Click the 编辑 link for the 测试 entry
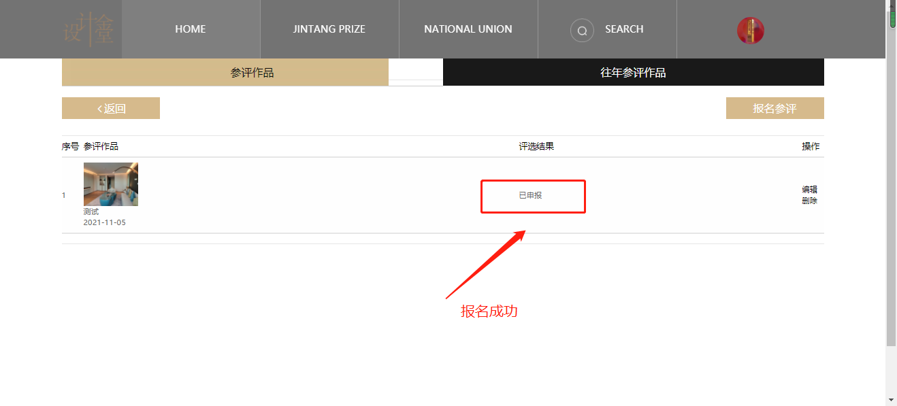Image resolution: width=897 pixels, height=406 pixels. 810,190
